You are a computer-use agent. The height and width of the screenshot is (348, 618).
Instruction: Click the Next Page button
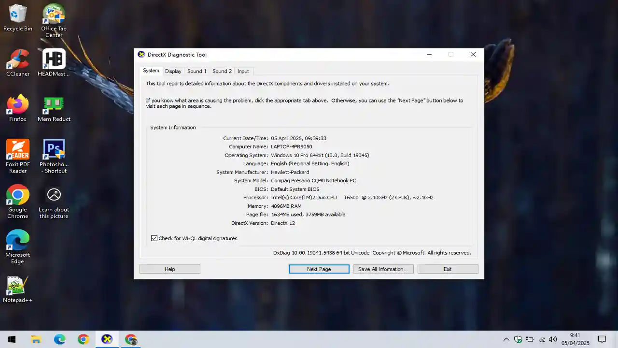319,269
